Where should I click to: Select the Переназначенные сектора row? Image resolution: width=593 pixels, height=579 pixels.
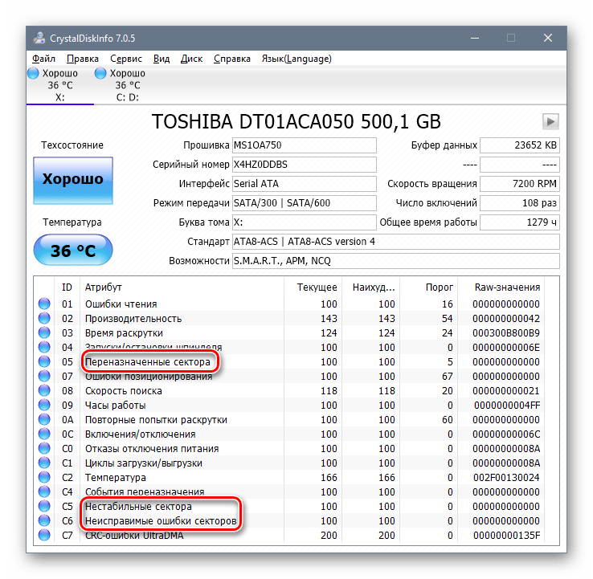coord(289,361)
